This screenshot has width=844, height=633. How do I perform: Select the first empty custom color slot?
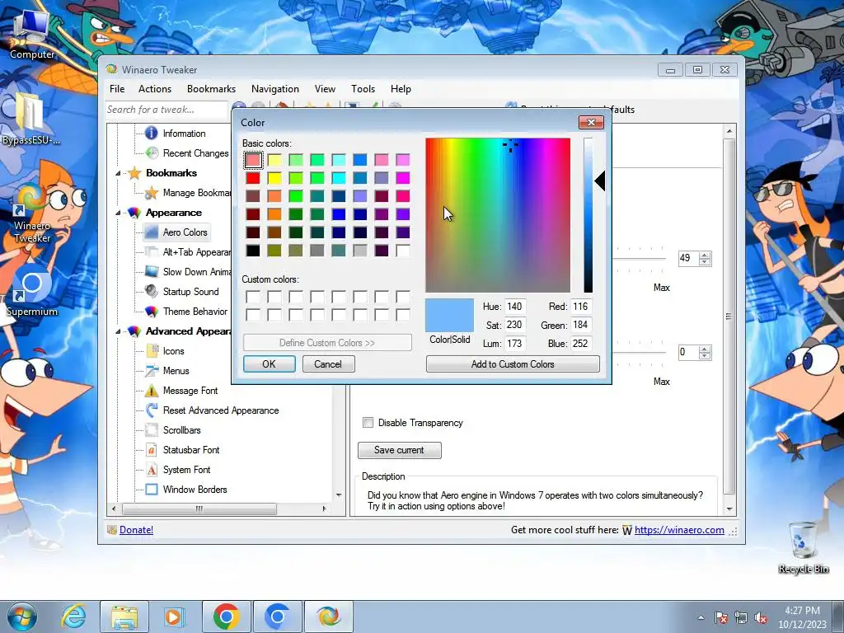pos(253,297)
